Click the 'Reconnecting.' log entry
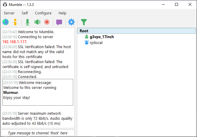Viewport: 197px width, 137px height. 30,72
